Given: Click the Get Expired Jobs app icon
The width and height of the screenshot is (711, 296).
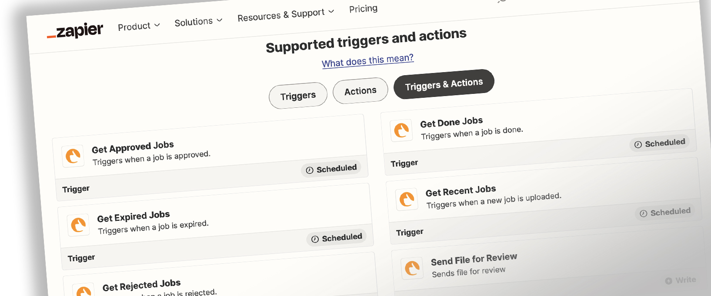Looking at the screenshot, I should tap(78, 225).
